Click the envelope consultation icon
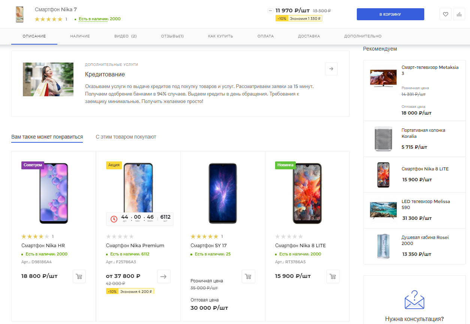 tap(414, 300)
